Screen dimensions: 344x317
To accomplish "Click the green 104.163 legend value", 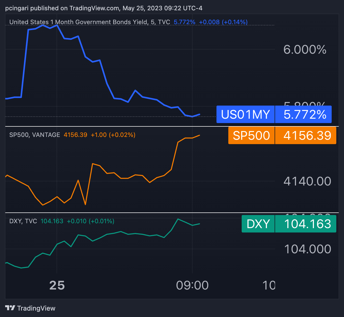I will click(x=52, y=221).
